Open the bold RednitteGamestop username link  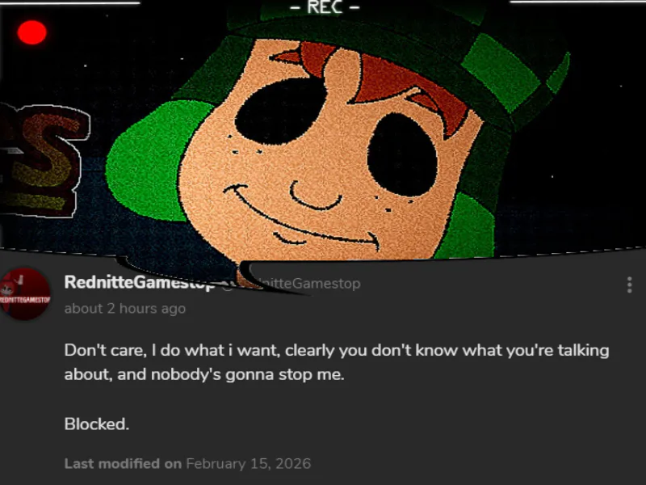click(x=139, y=282)
